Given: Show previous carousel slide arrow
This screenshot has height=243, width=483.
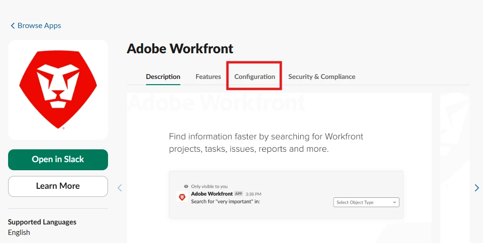Looking at the screenshot, I should point(120,188).
